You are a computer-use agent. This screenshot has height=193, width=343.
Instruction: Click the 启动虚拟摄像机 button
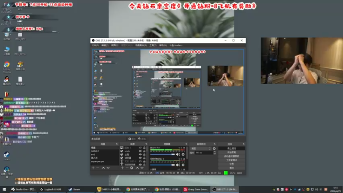click(x=232, y=156)
